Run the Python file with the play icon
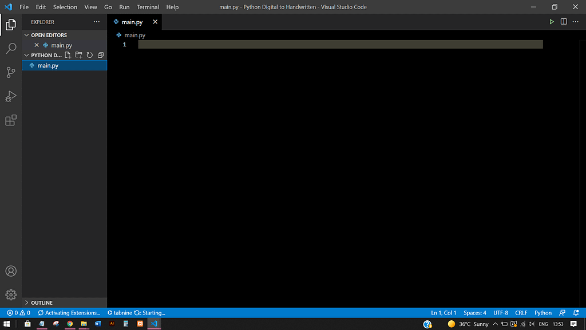 tap(551, 21)
